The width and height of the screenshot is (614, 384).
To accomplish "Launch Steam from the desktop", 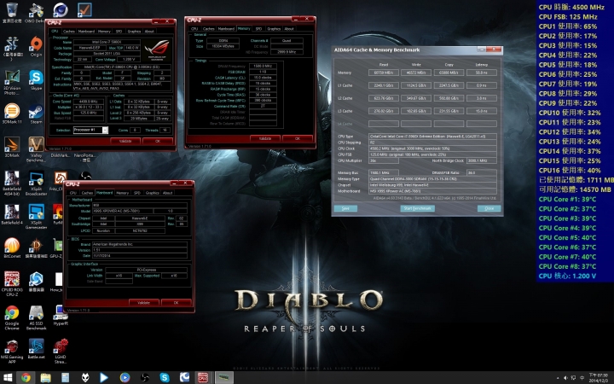I will (36, 113).
